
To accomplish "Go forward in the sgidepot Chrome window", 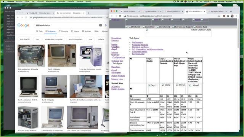I will (116, 16).
